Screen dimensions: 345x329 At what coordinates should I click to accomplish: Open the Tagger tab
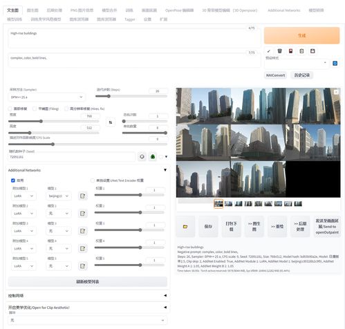point(130,19)
